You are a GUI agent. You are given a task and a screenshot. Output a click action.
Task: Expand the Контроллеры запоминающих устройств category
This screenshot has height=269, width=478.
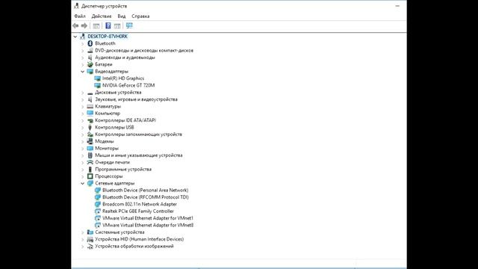(x=83, y=134)
